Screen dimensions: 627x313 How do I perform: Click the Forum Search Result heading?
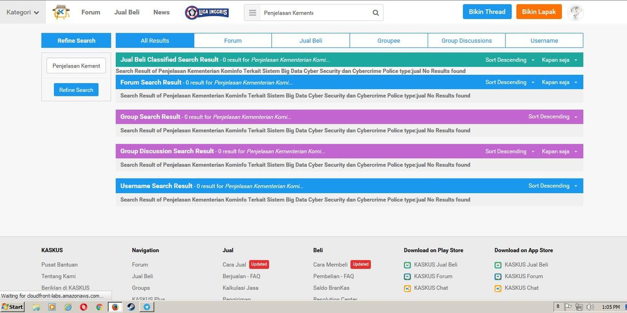coord(151,82)
